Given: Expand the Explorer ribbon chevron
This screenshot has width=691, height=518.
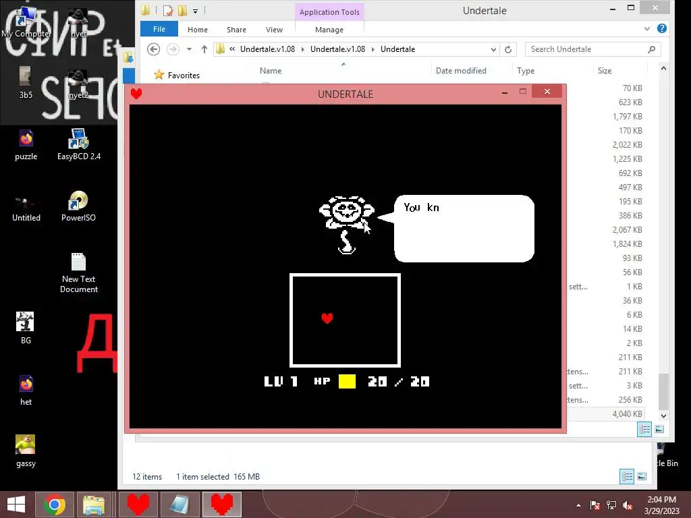Looking at the screenshot, I should tap(647, 28).
